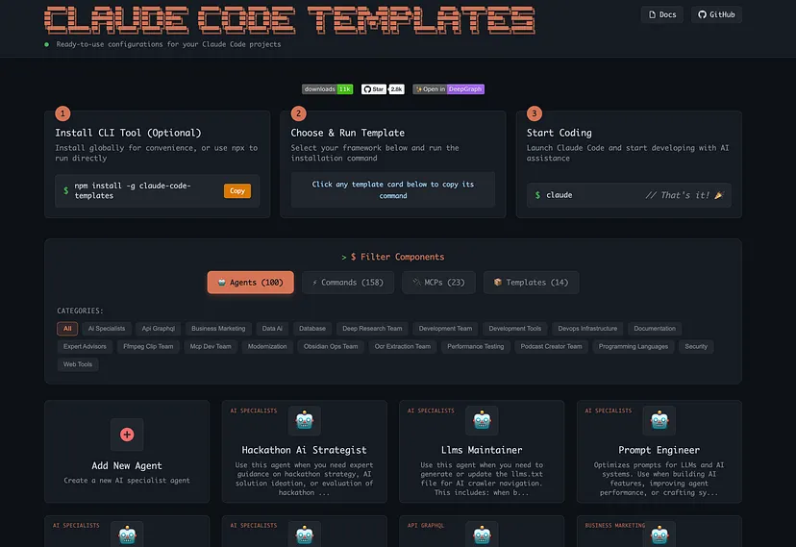The height and width of the screenshot is (547, 796).
Task: Click the robot icon on Api Graphql card
Action: point(482,535)
